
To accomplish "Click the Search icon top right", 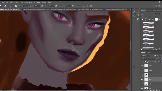I will click(x=156, y=6).
